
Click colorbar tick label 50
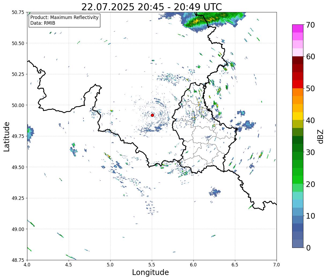point(310,89)
